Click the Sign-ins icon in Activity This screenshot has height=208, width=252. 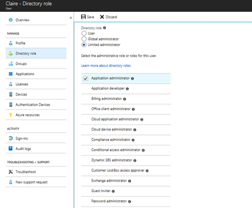click(11, 138)
